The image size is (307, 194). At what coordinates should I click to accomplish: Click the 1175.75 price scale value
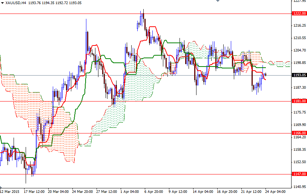299,112
